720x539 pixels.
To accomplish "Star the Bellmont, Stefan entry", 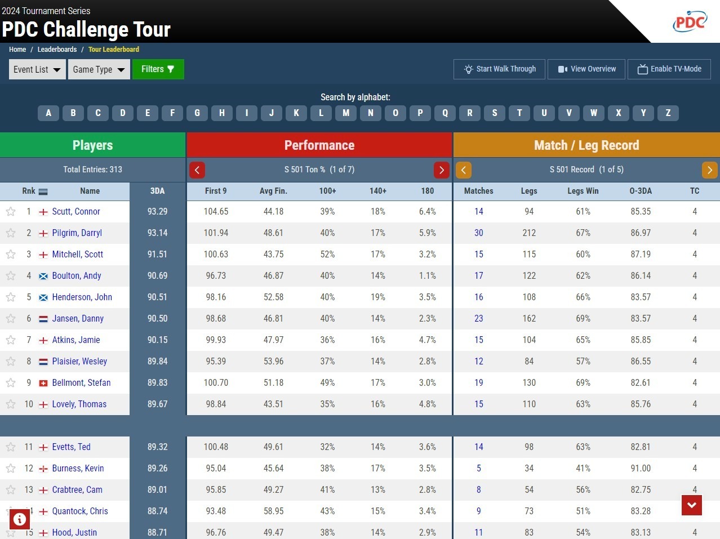I will pos(11,383).
